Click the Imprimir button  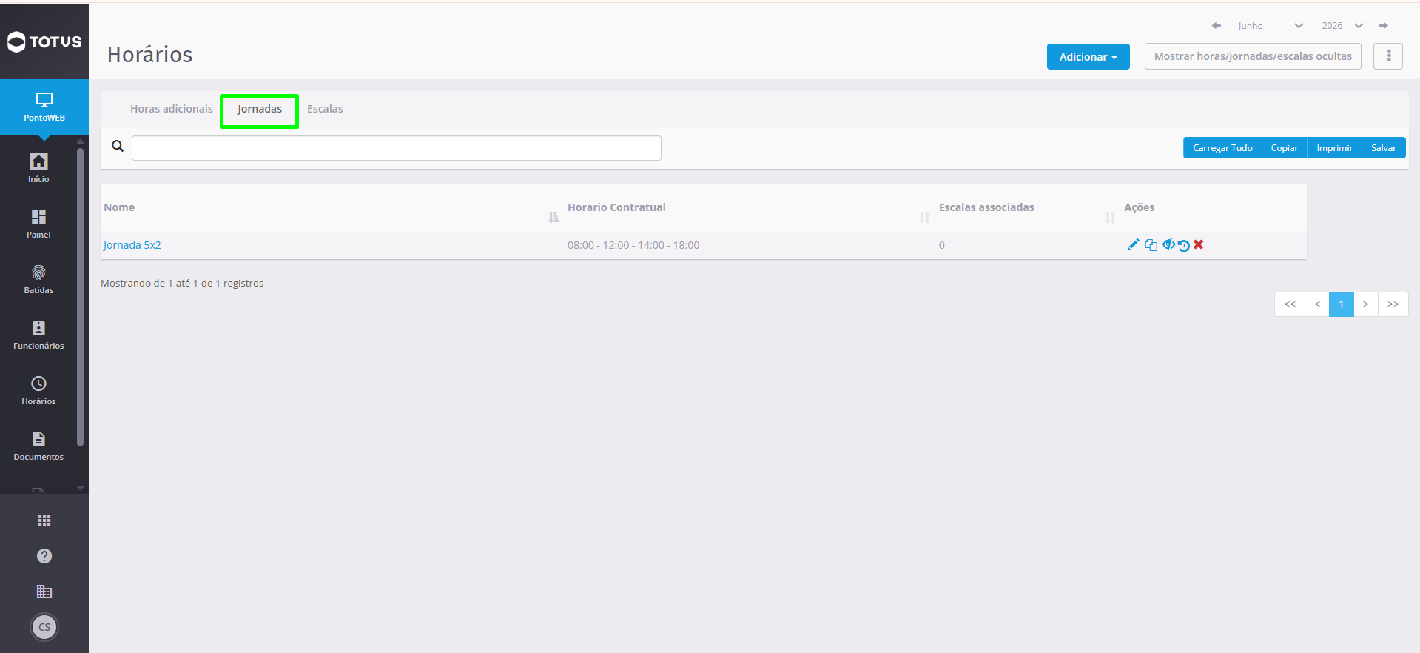[x=1334, y=148]
